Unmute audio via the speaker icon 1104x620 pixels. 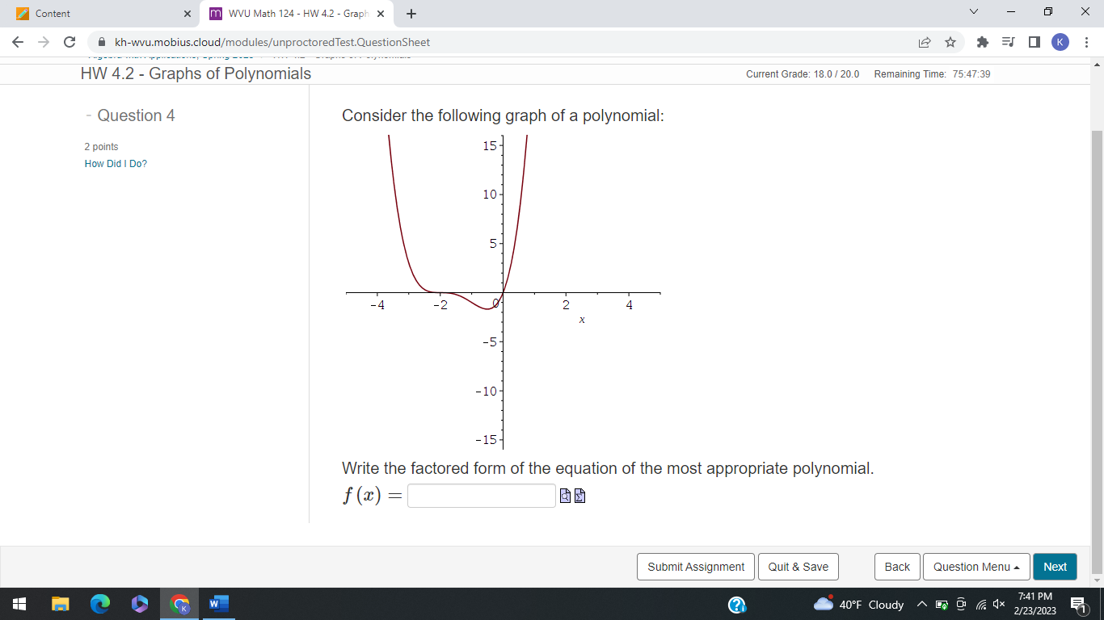coord(997,604)
